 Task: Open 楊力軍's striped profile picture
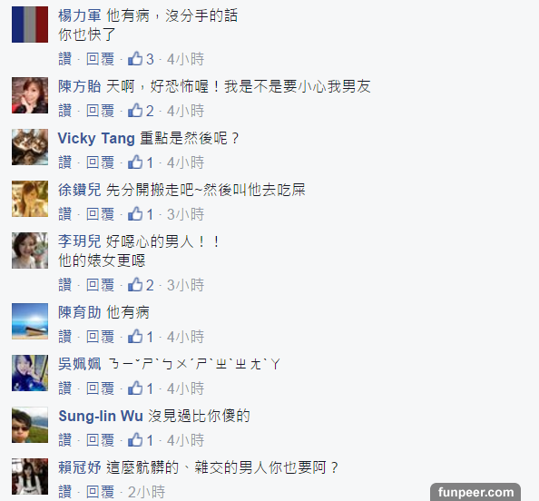pyautogui.click(x=30, y=25)
